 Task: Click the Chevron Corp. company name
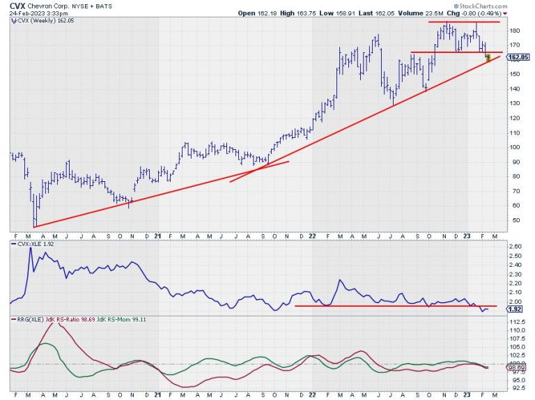(x=49, y=6)
